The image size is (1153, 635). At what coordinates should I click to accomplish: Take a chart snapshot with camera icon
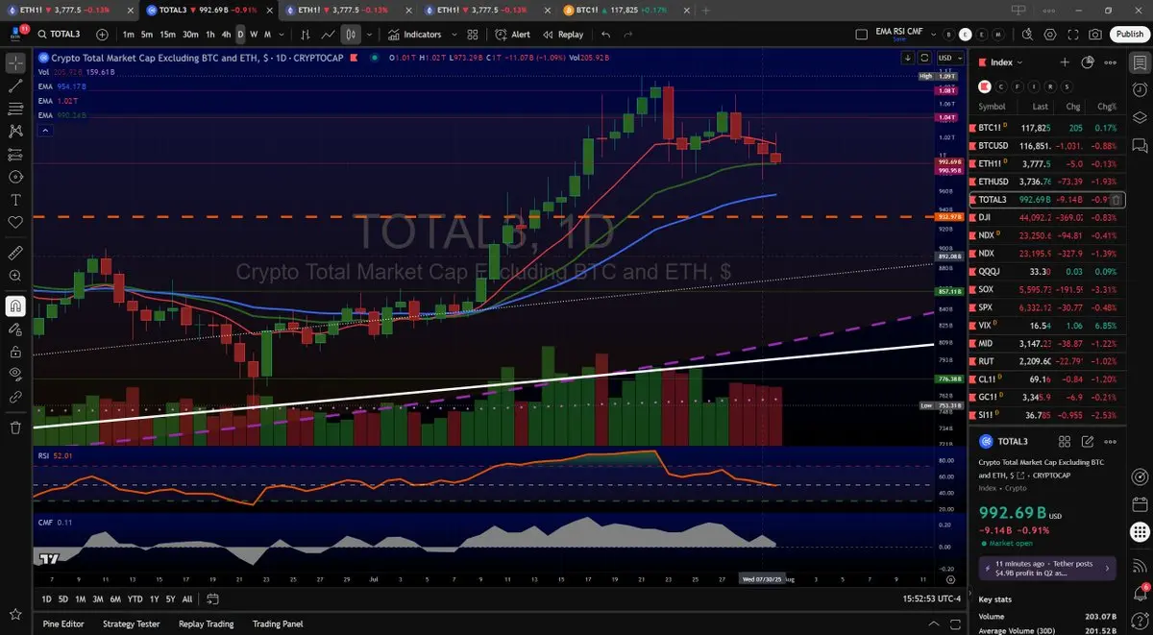click(x=1095, y=35)
